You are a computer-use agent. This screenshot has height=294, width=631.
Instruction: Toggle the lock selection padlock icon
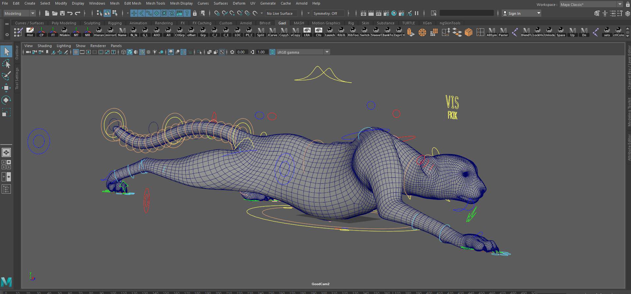pyautogui.click(x=195, y=13)
